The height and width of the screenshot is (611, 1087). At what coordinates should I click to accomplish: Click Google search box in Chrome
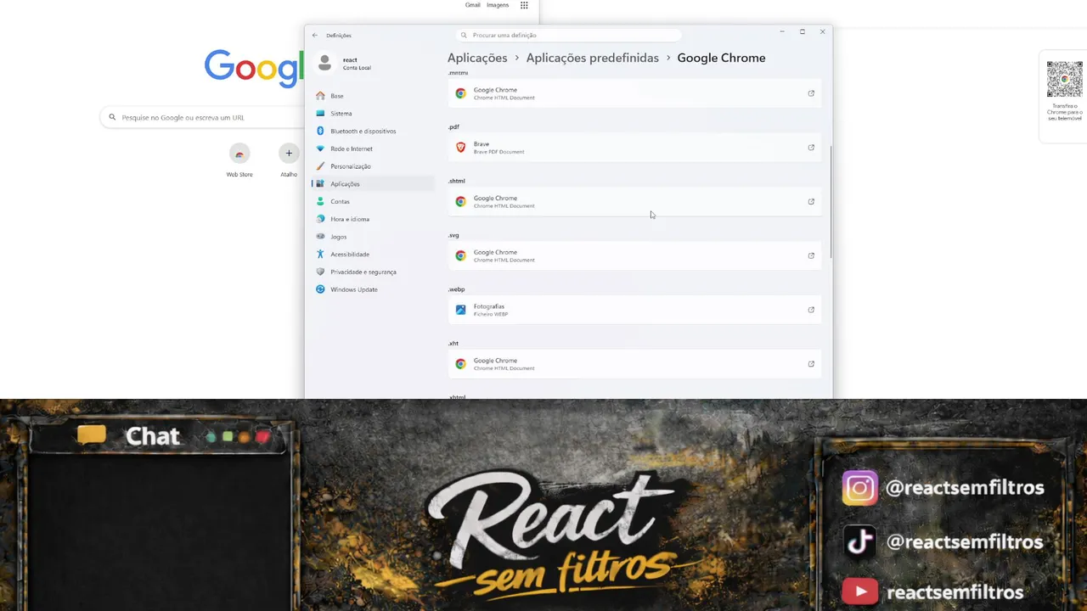pyautogui.click(x=202, y=117)
